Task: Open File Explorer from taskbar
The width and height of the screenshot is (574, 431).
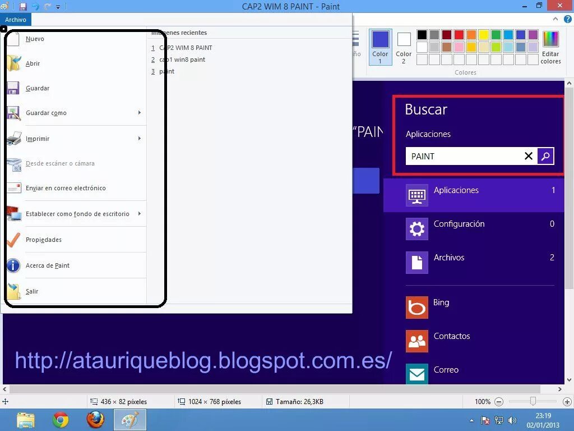Action: point(26,420)
